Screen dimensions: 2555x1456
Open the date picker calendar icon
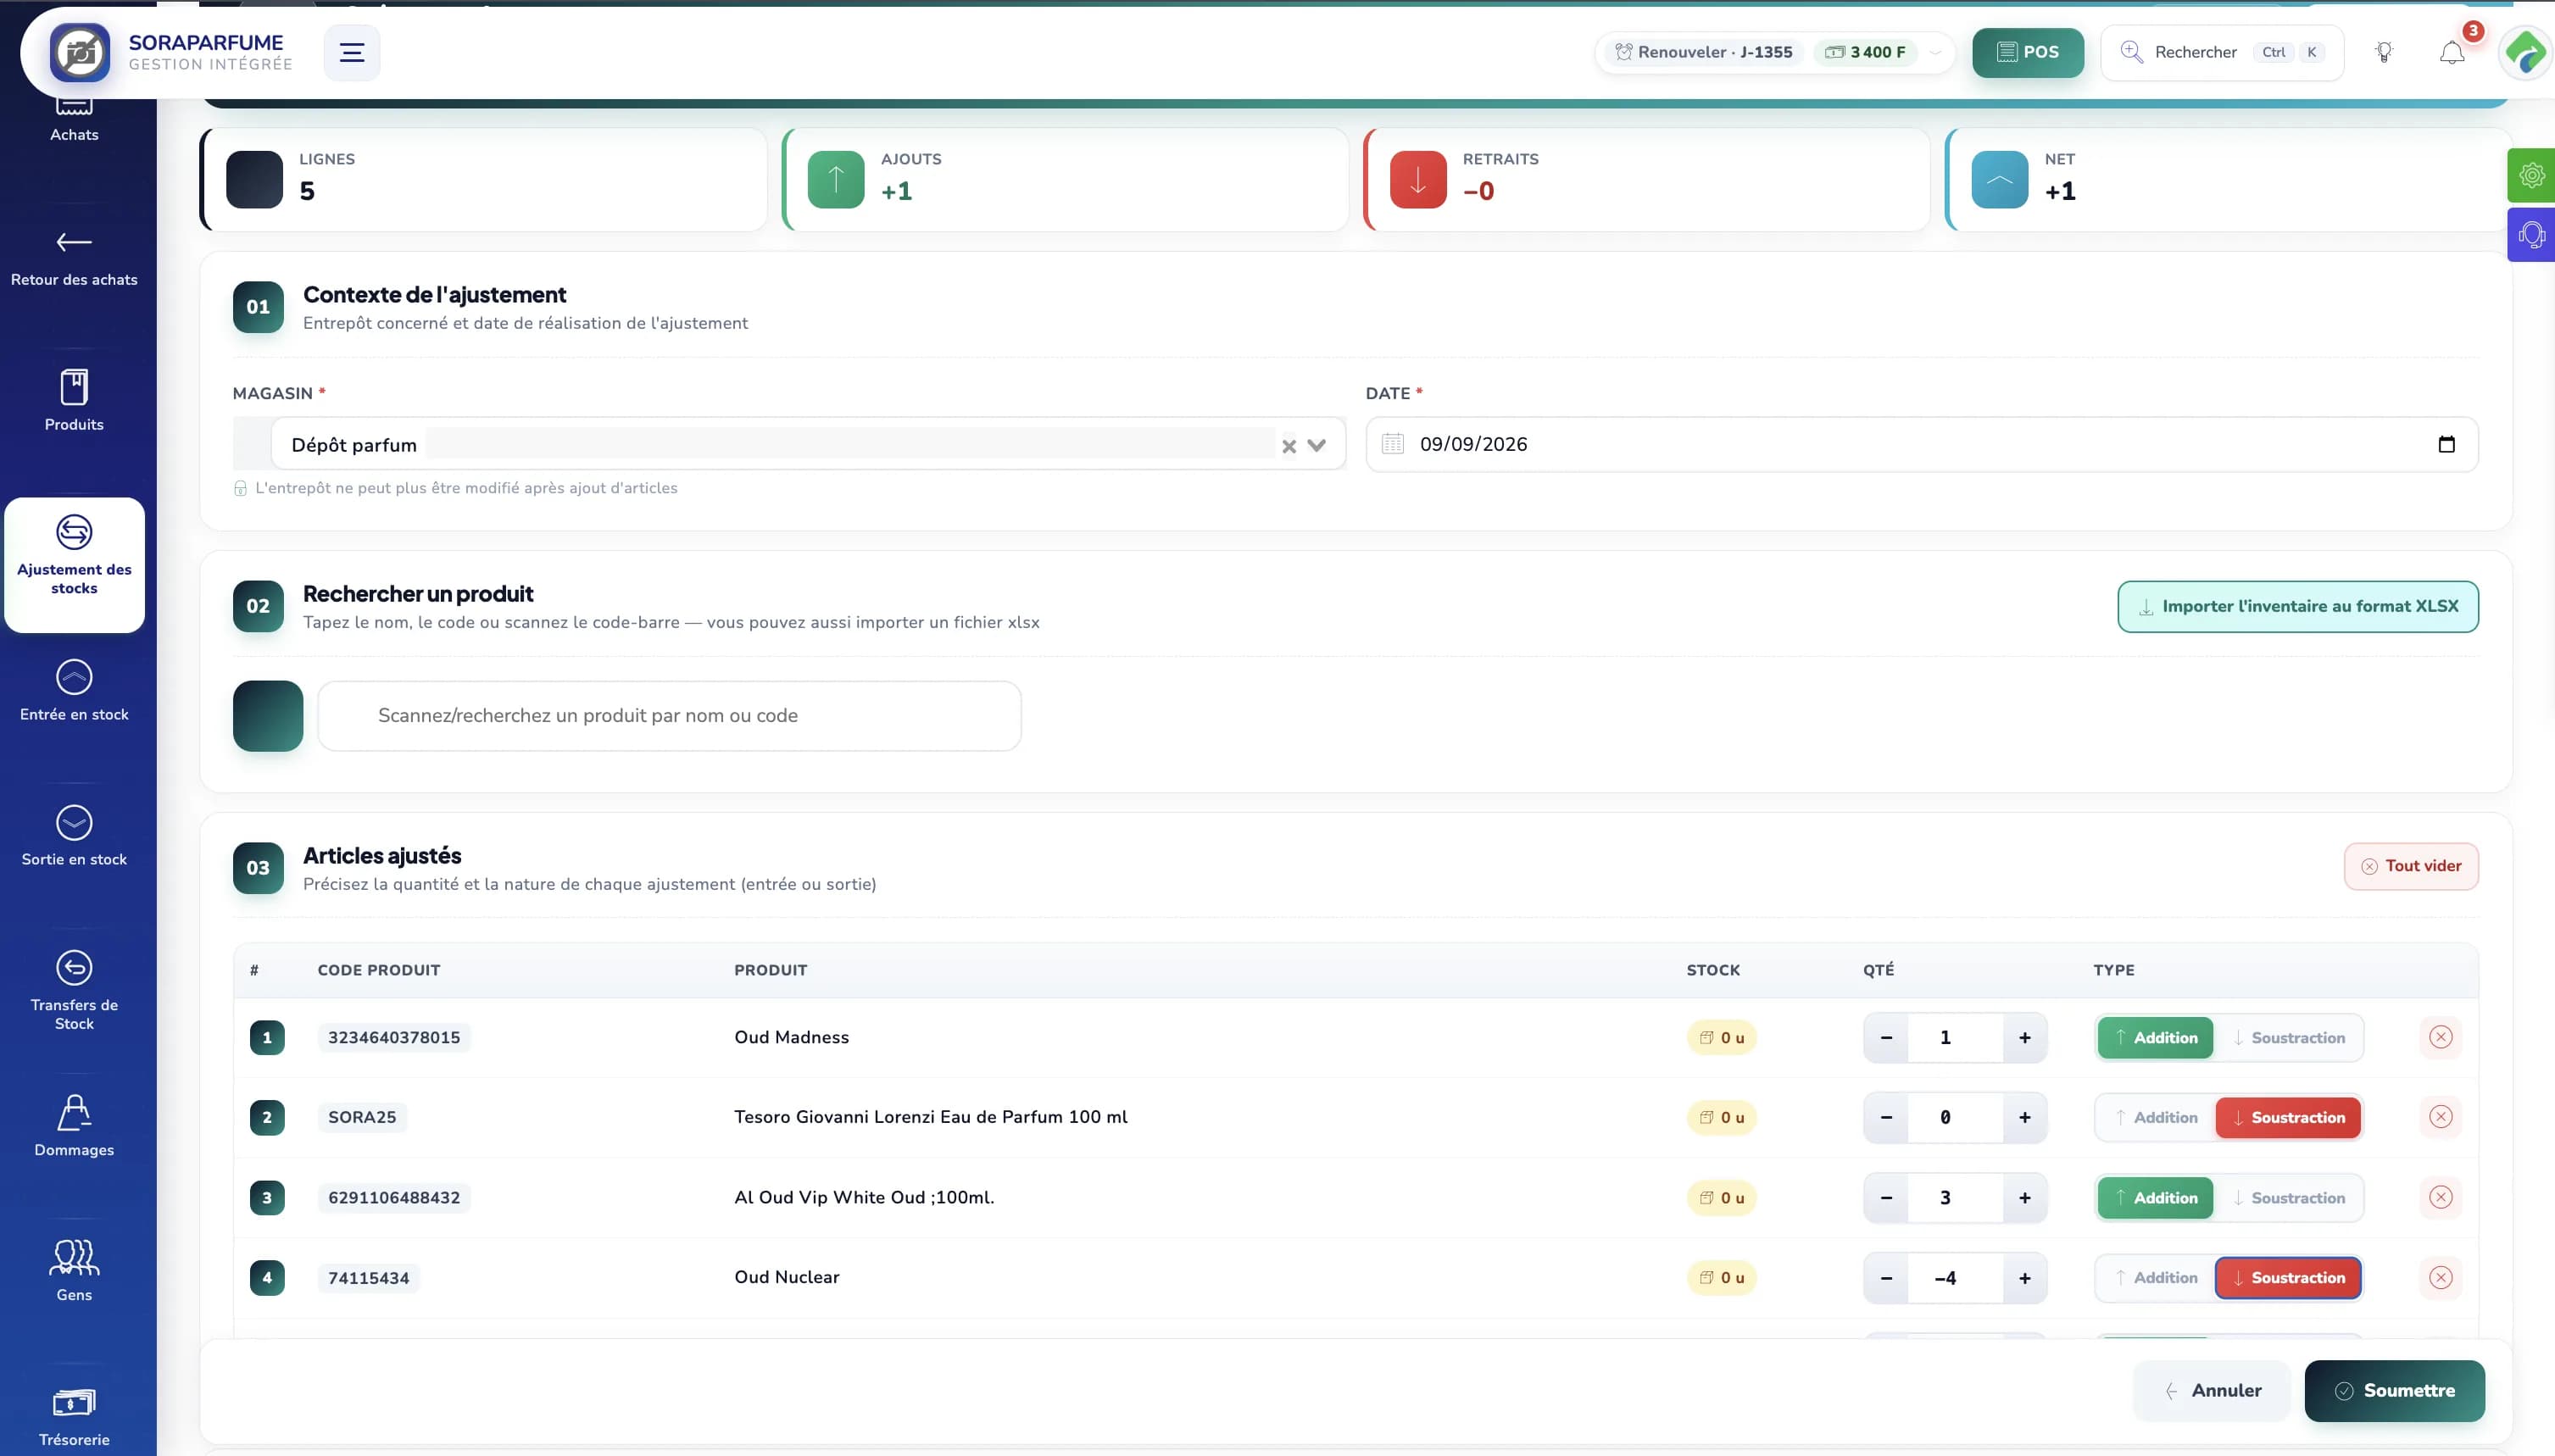[2446, 444]
